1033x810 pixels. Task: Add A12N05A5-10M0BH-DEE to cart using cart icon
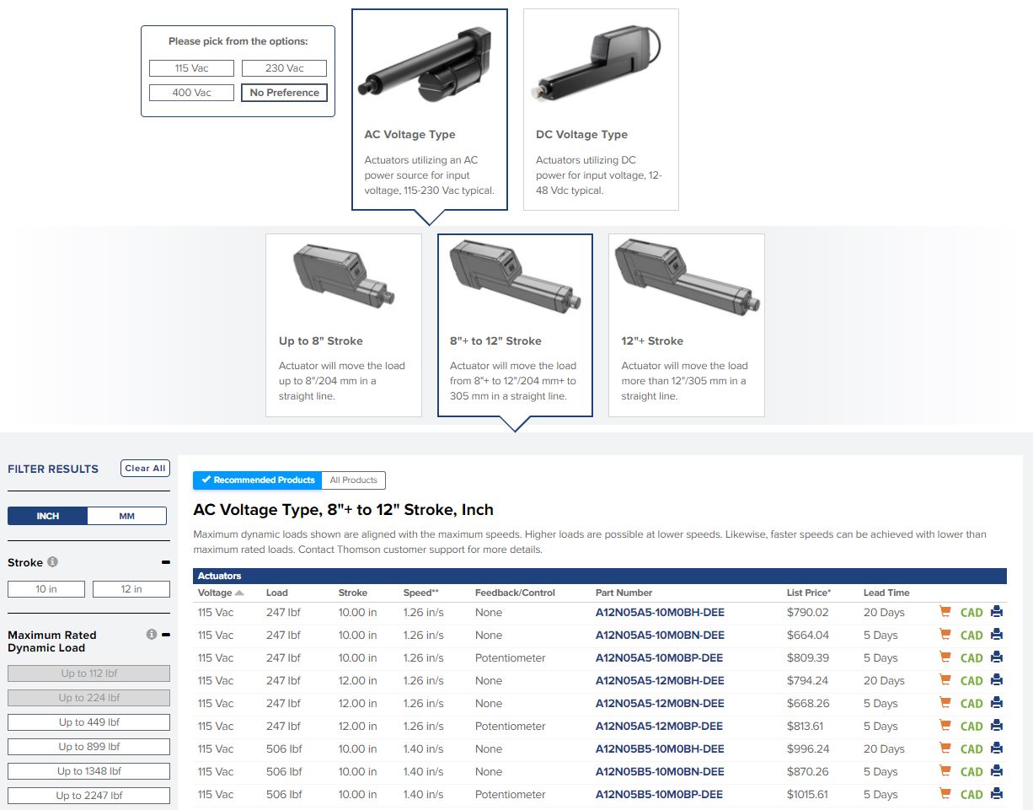[945, 613]
